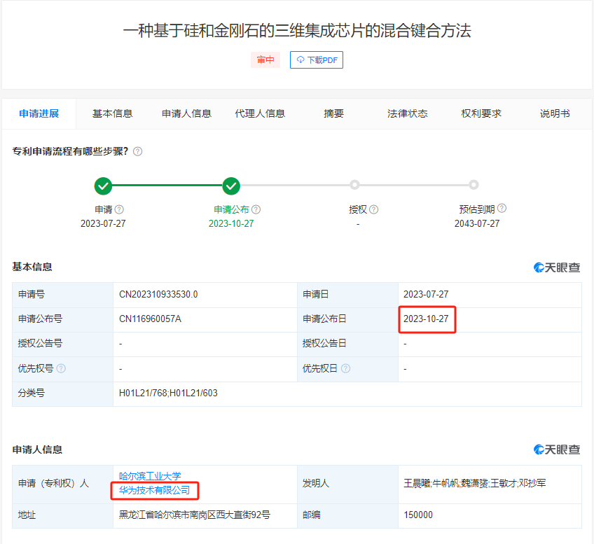Click help icon next to 申请公布 step label

point(256,209)
